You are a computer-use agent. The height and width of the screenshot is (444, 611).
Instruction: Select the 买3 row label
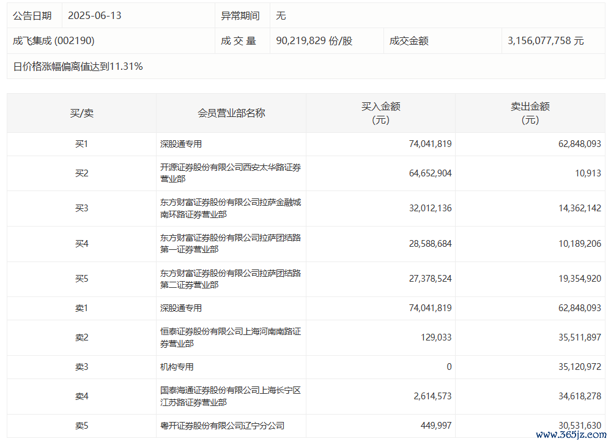click(81, 208)
